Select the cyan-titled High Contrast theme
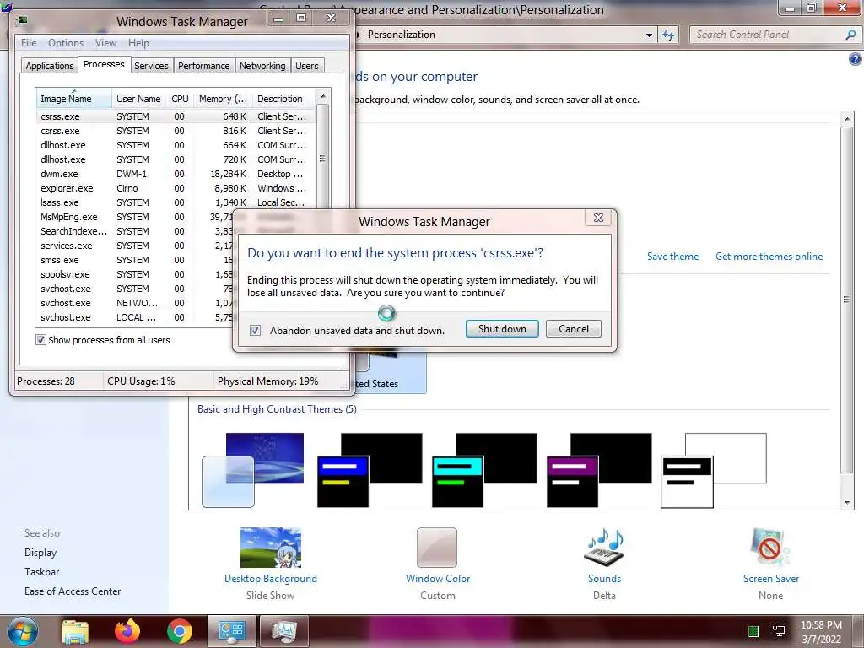 click(484, 470)
